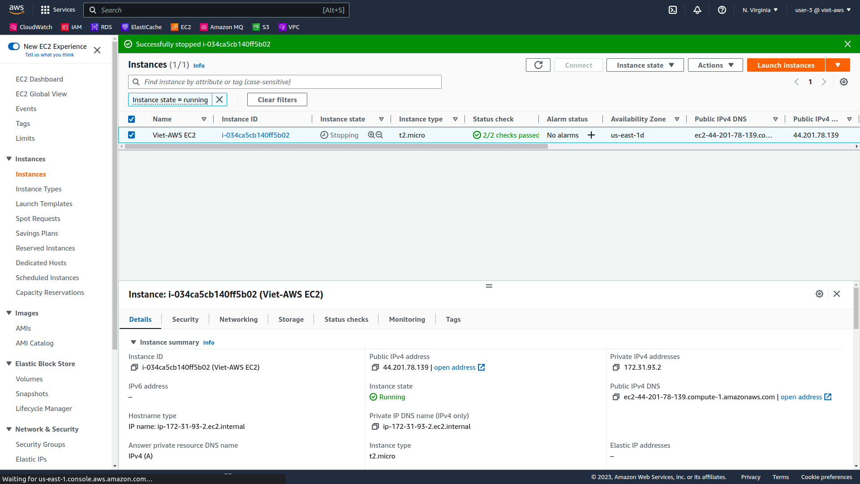Click the Find instance search field
The width and height of the screenshot is (860, 484).
(285, 82)
